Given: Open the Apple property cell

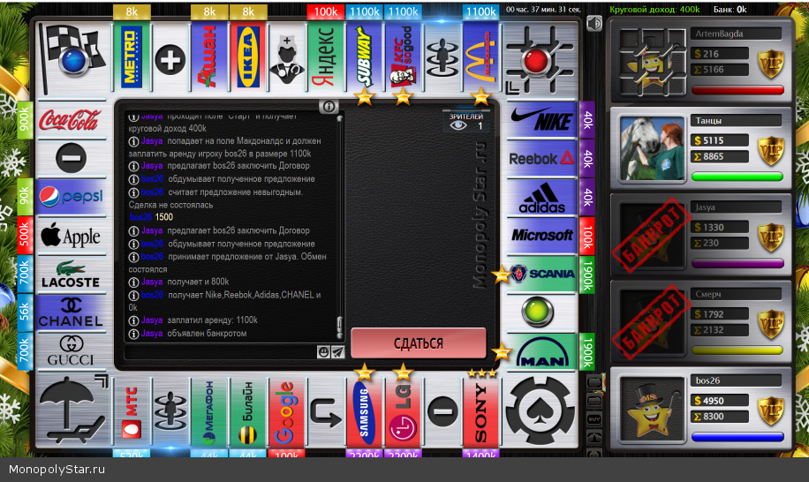Looking at the screenshot, I should click(72, 236).
